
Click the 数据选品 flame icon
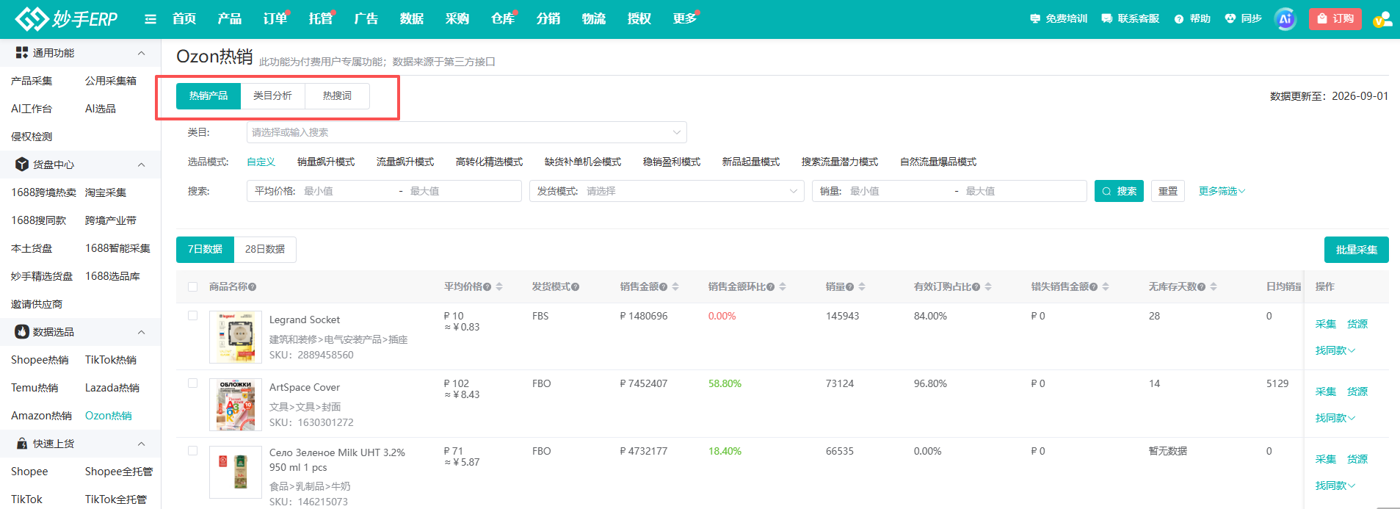(x=22, y=331)
